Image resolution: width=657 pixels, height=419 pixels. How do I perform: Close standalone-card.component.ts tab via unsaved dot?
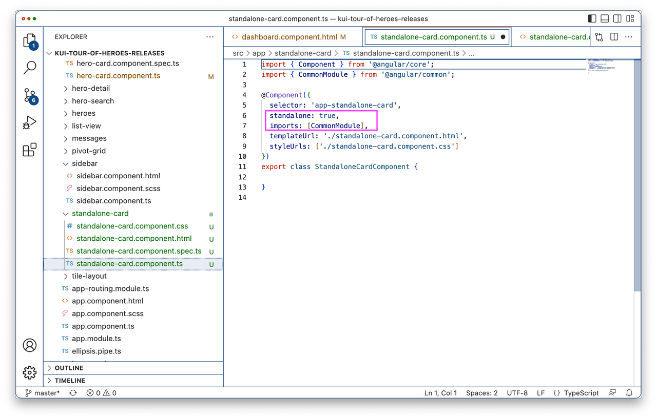(x=503, y=37)
